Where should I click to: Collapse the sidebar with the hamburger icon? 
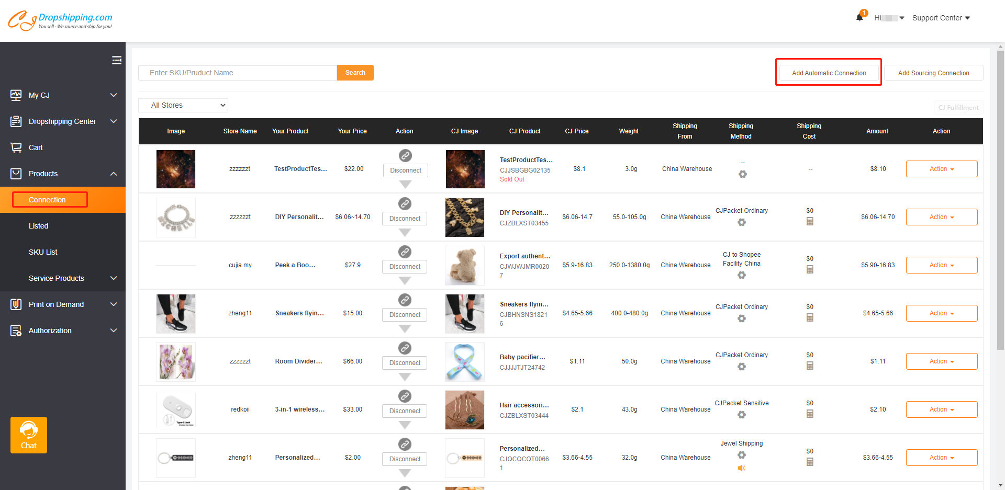[117, 60]
